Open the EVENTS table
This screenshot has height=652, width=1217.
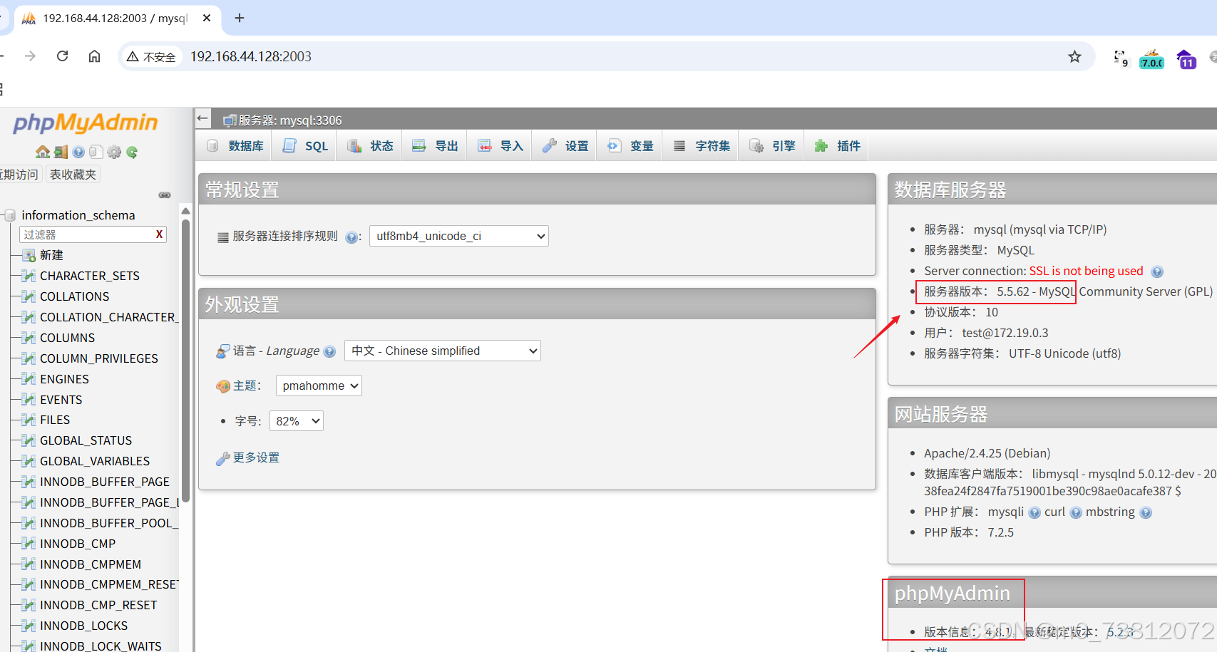[x=61, y=400]
